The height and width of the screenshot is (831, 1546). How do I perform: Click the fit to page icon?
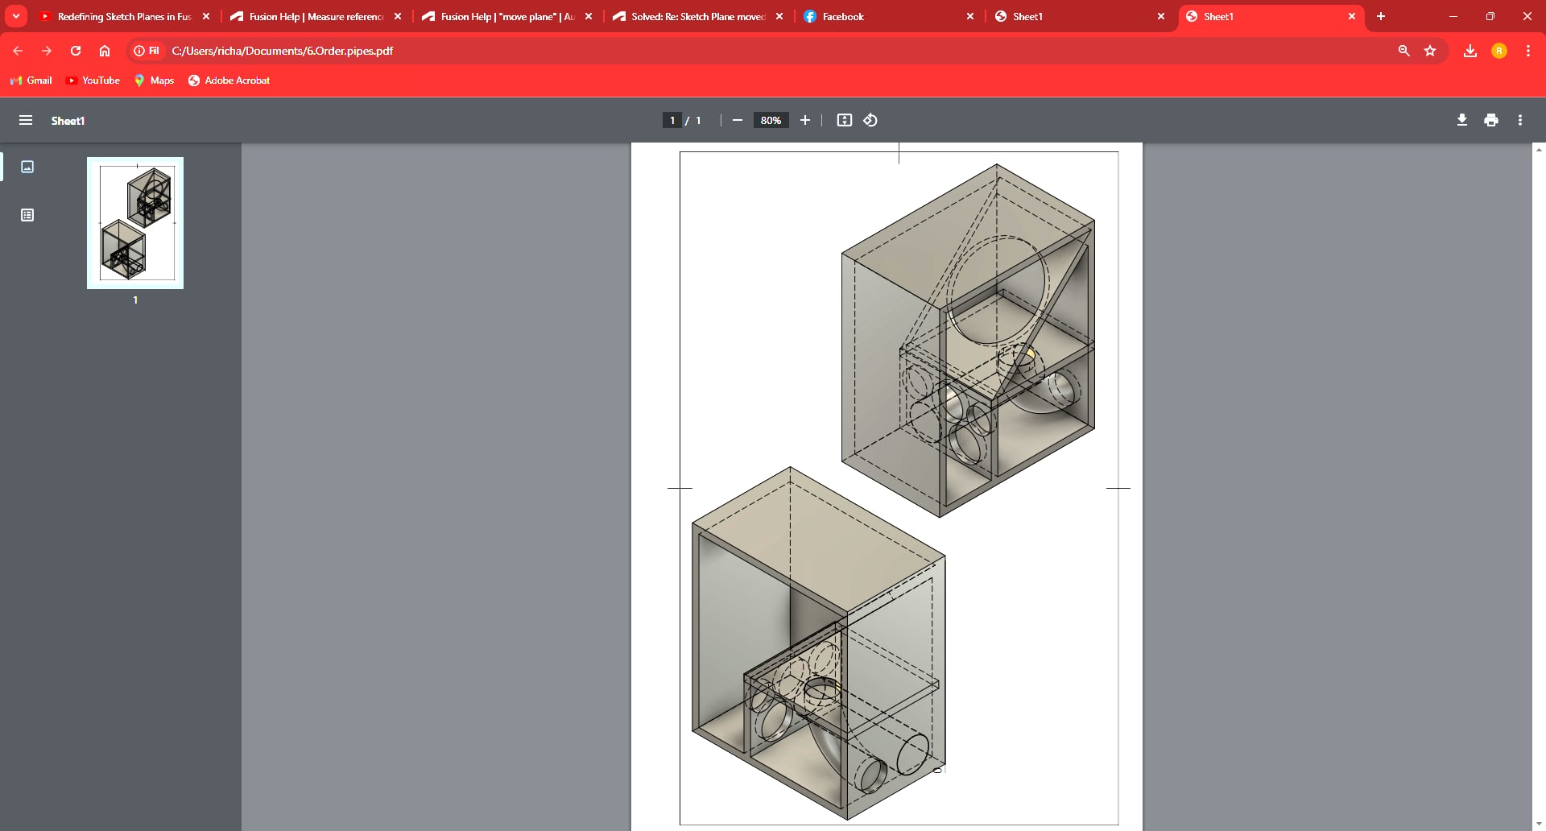(x=844, y=120)
